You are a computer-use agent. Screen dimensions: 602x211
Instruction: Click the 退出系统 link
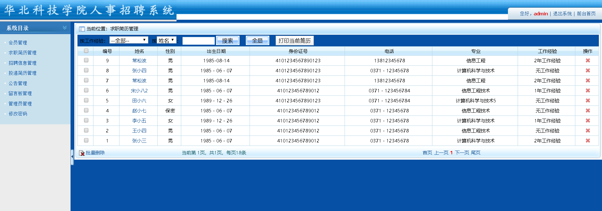pyautogui.click(x=562, y=14)
